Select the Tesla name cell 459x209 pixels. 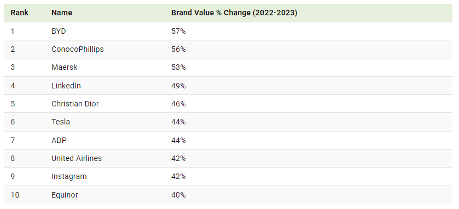pos(61,122)
